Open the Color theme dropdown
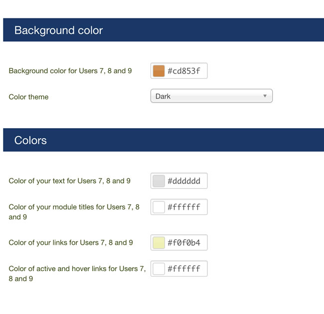The height and width of the screenshot is (314, 324). pos(211,96)
